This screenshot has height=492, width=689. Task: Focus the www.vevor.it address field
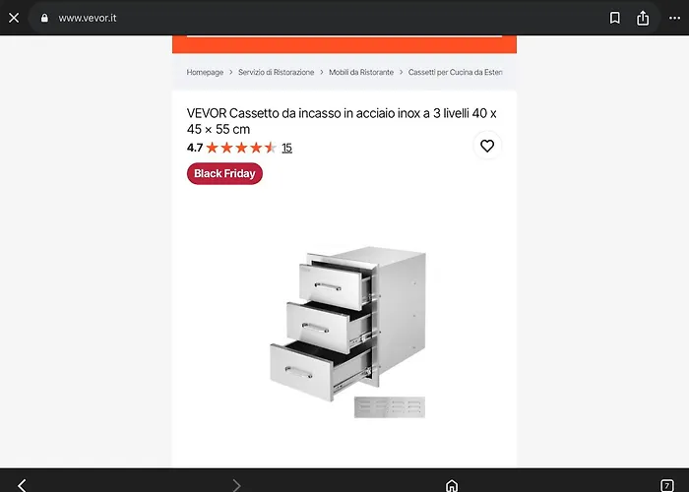pyautogui.click(x=307, y=18)
